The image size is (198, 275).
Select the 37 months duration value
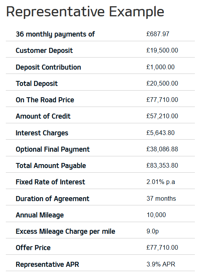(161, 198)
